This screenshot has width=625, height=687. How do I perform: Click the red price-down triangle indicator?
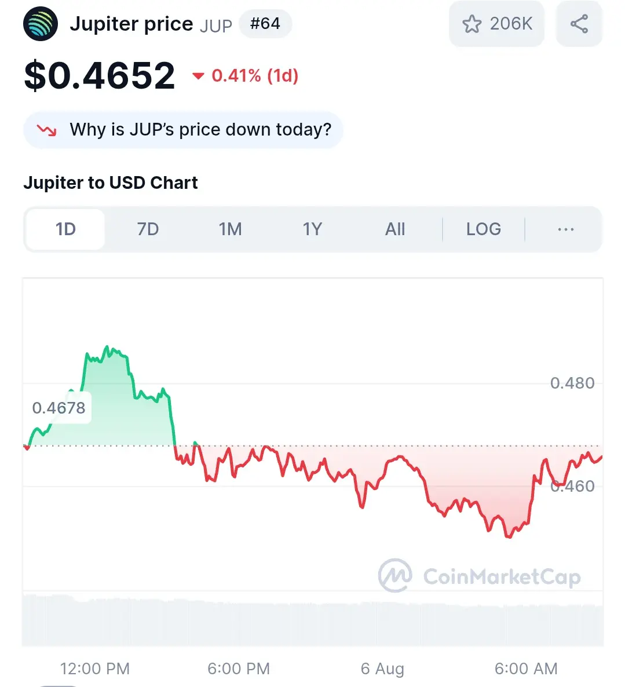point(198,76)
